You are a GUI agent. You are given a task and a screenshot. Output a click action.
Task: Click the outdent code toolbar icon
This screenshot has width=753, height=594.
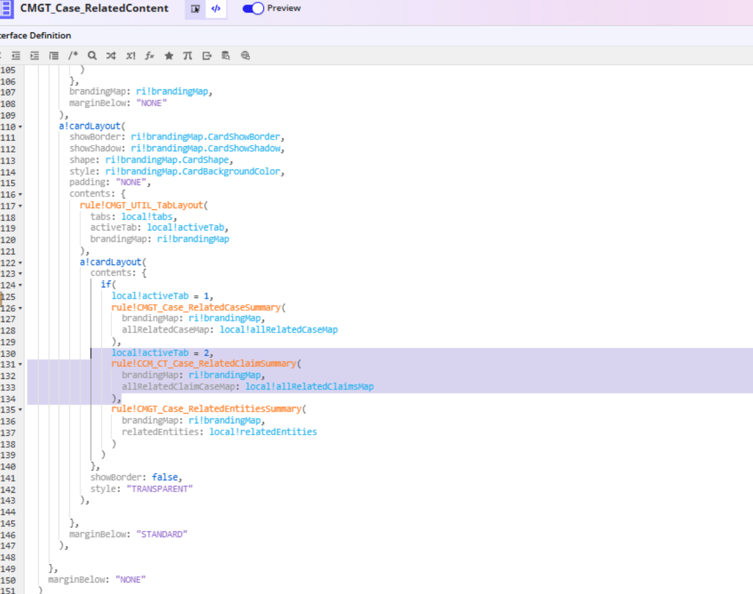16,56
